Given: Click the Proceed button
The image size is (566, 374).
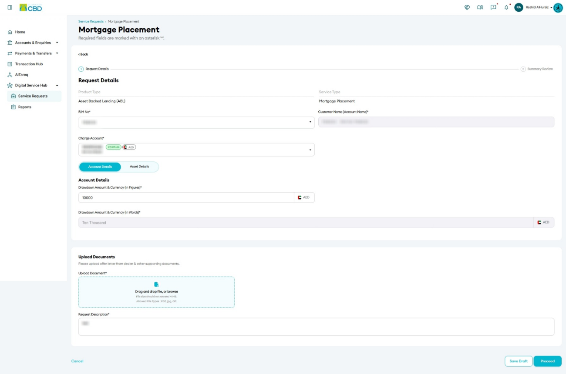Looking at the screenshot, I should [x=548, y=361].
